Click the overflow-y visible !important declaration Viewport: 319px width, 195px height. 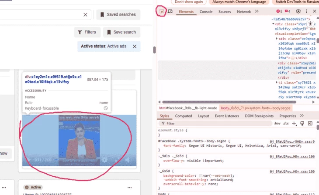coord(194,161)
